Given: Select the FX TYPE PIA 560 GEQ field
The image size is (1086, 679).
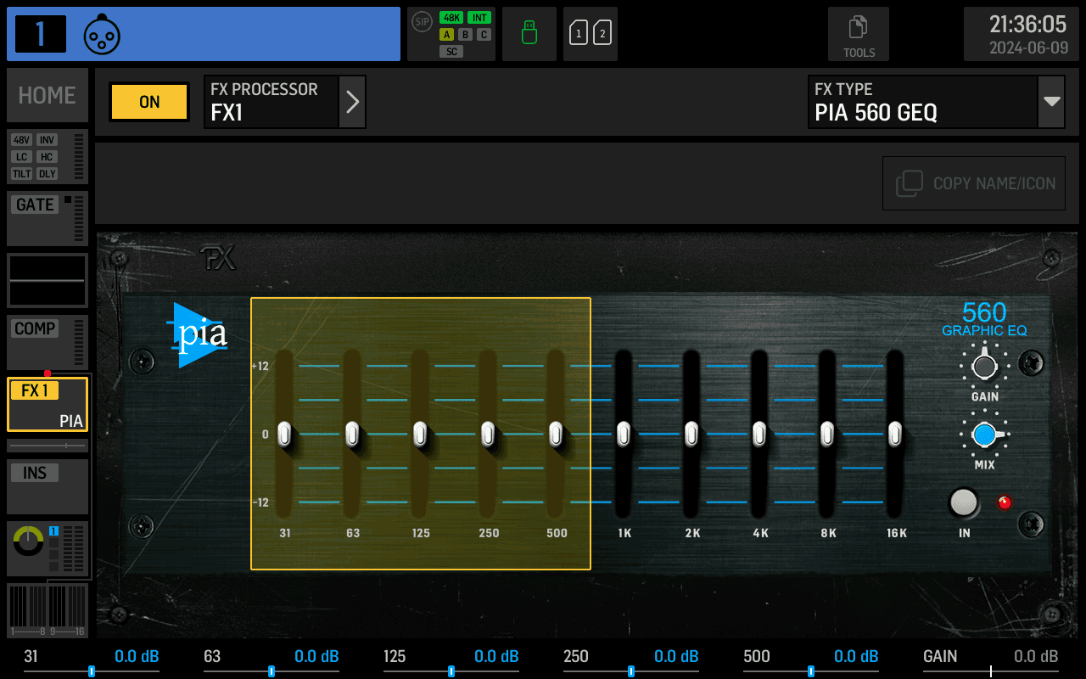Looking at the screenshot, I should tap(923, 102).
